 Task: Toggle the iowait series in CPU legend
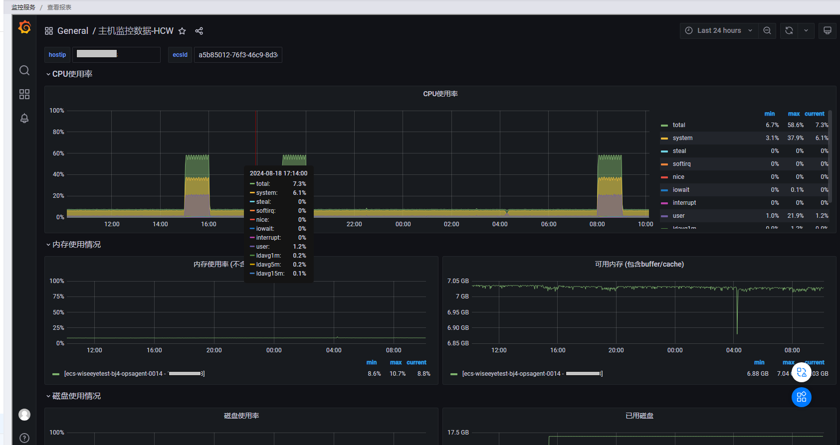[680, 190]
